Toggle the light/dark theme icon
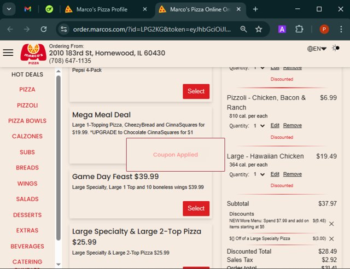The width and height of the screenshot is (350, 269). click(336, 48)
